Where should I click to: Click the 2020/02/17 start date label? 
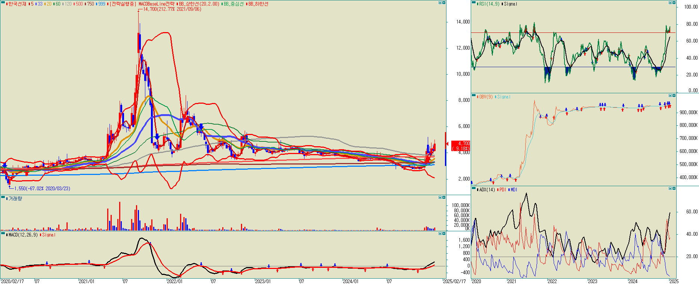[12, 281]
